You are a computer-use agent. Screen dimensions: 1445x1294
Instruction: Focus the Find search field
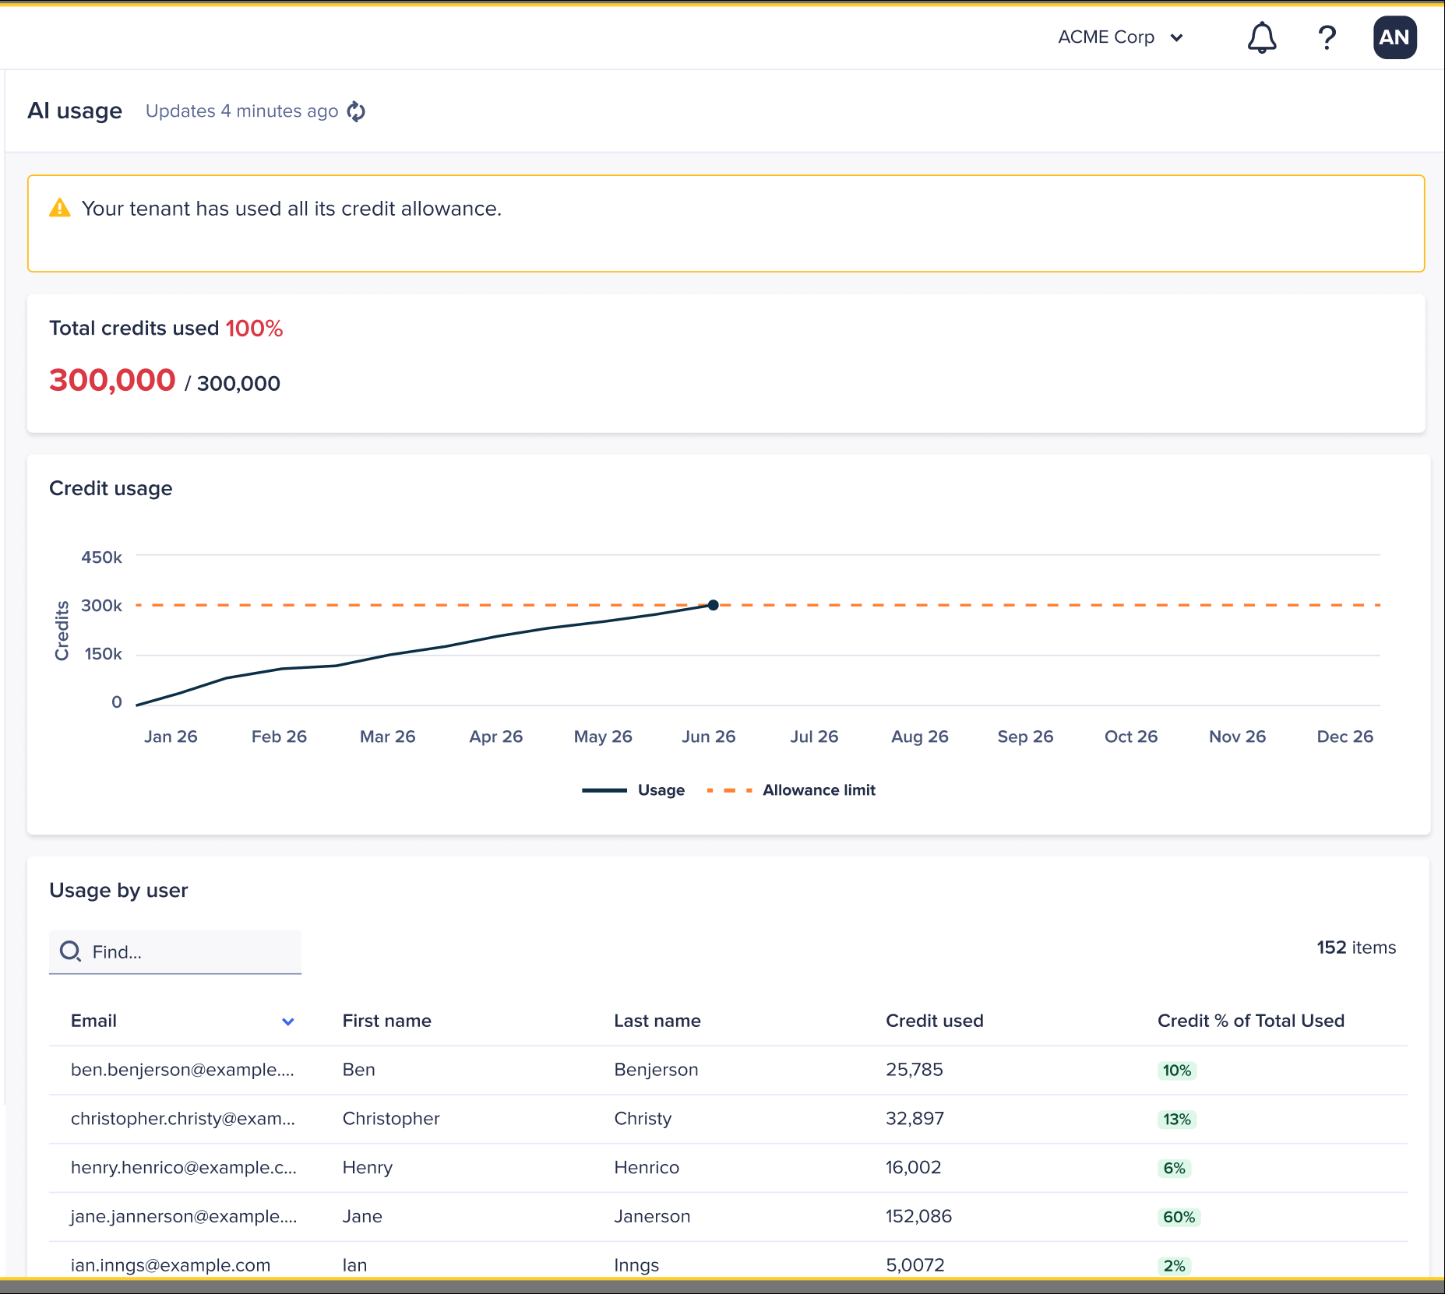[175, 951]
